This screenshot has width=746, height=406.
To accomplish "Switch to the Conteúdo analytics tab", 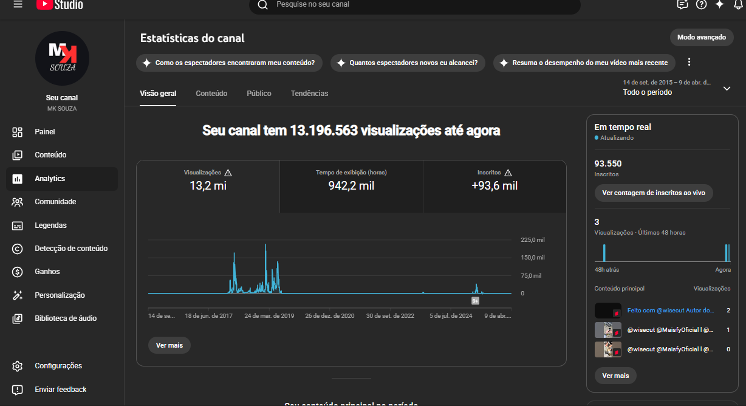I will tap(211, 94).
